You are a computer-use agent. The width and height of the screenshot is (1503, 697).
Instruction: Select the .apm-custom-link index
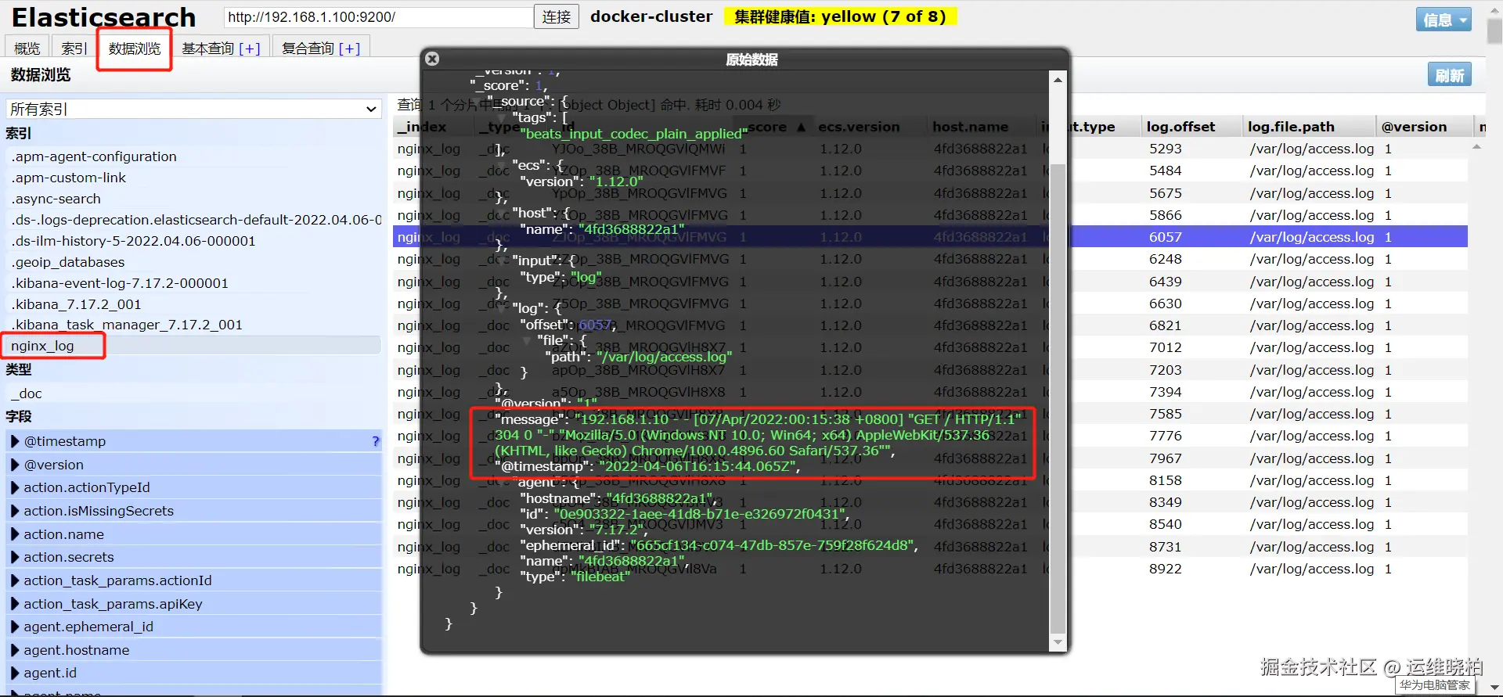[193, 178]
